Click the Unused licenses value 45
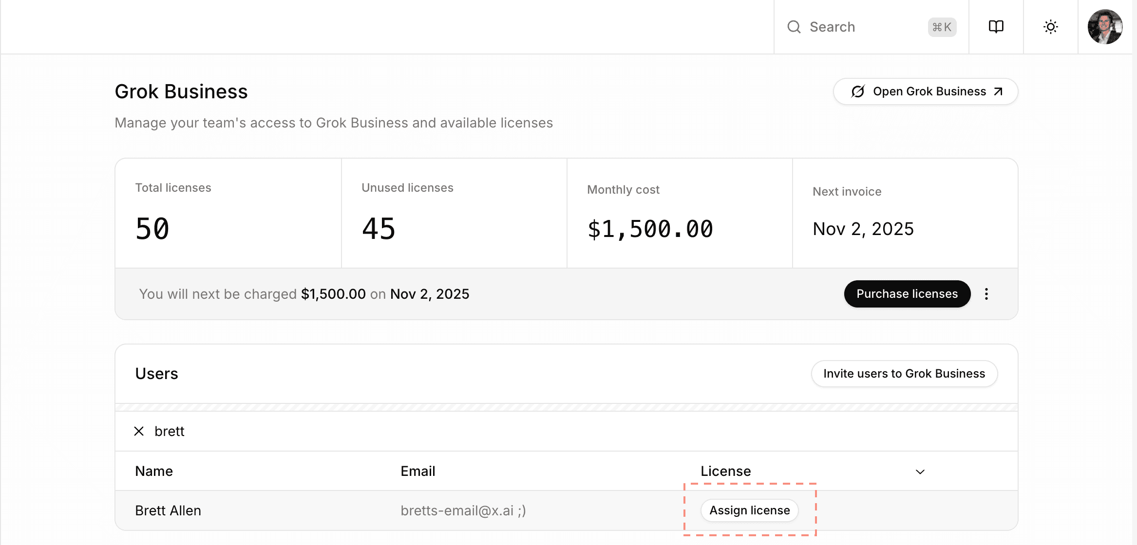Image resolution: width=1137 pixels, height=545 pixels. click(x=379, y=229)
